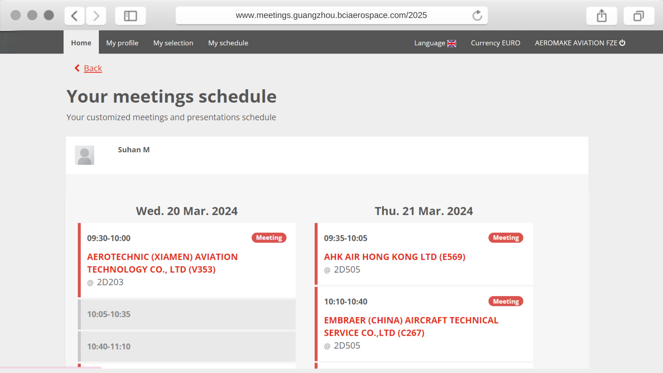Open the Currency EURO selector
The width and height of the screenshot is (663, 373).
[x=495, y=43]
